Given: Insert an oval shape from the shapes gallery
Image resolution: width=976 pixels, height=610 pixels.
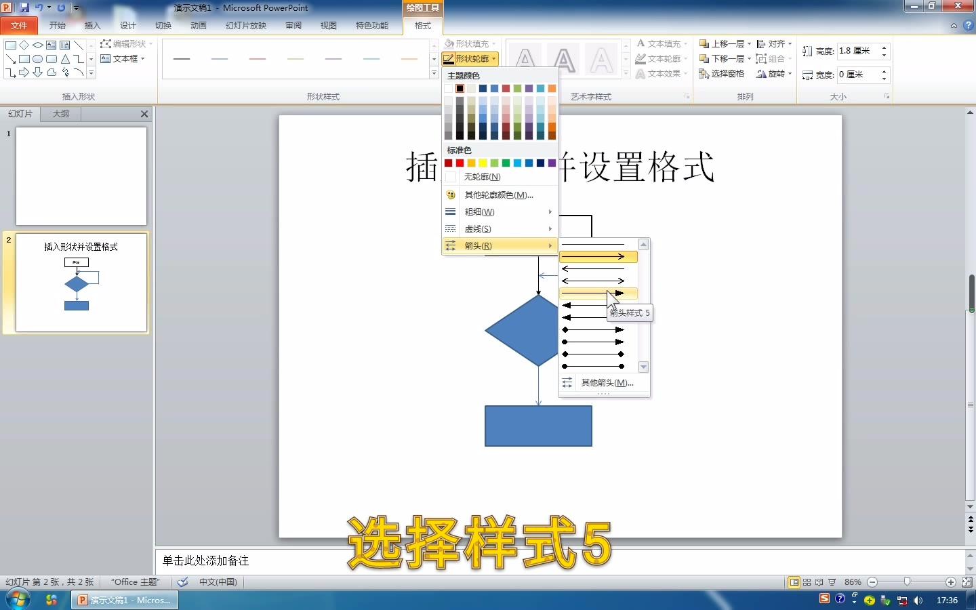Looking at the screenshot, I should pos(38,59).
